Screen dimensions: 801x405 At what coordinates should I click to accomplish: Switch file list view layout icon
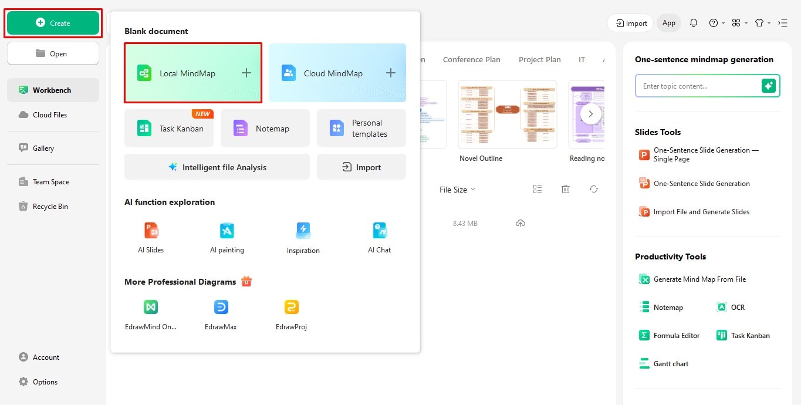coord(537,189)
